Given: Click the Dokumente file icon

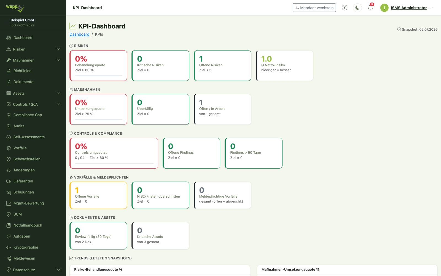Looking at the screenshot, I should pos(9,82).
